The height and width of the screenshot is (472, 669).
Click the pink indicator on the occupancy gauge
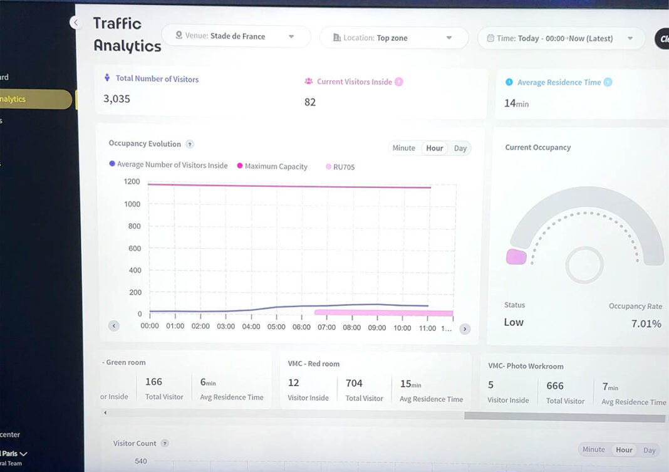(x=515, y=256)
